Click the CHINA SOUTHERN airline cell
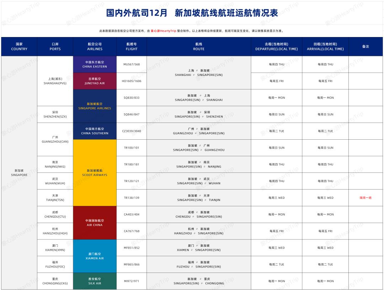The height and width of the screenshot is (290, 384). point(94,131)
